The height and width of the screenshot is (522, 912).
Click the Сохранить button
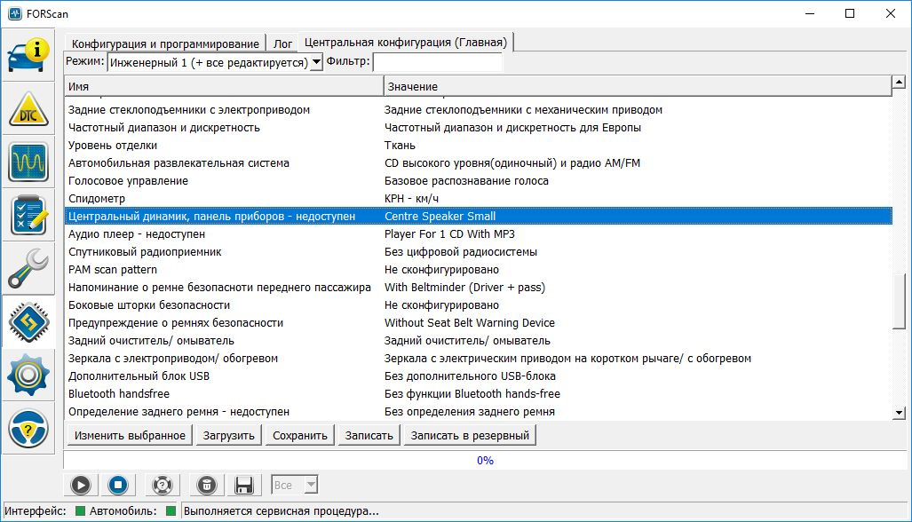(299, 435)
